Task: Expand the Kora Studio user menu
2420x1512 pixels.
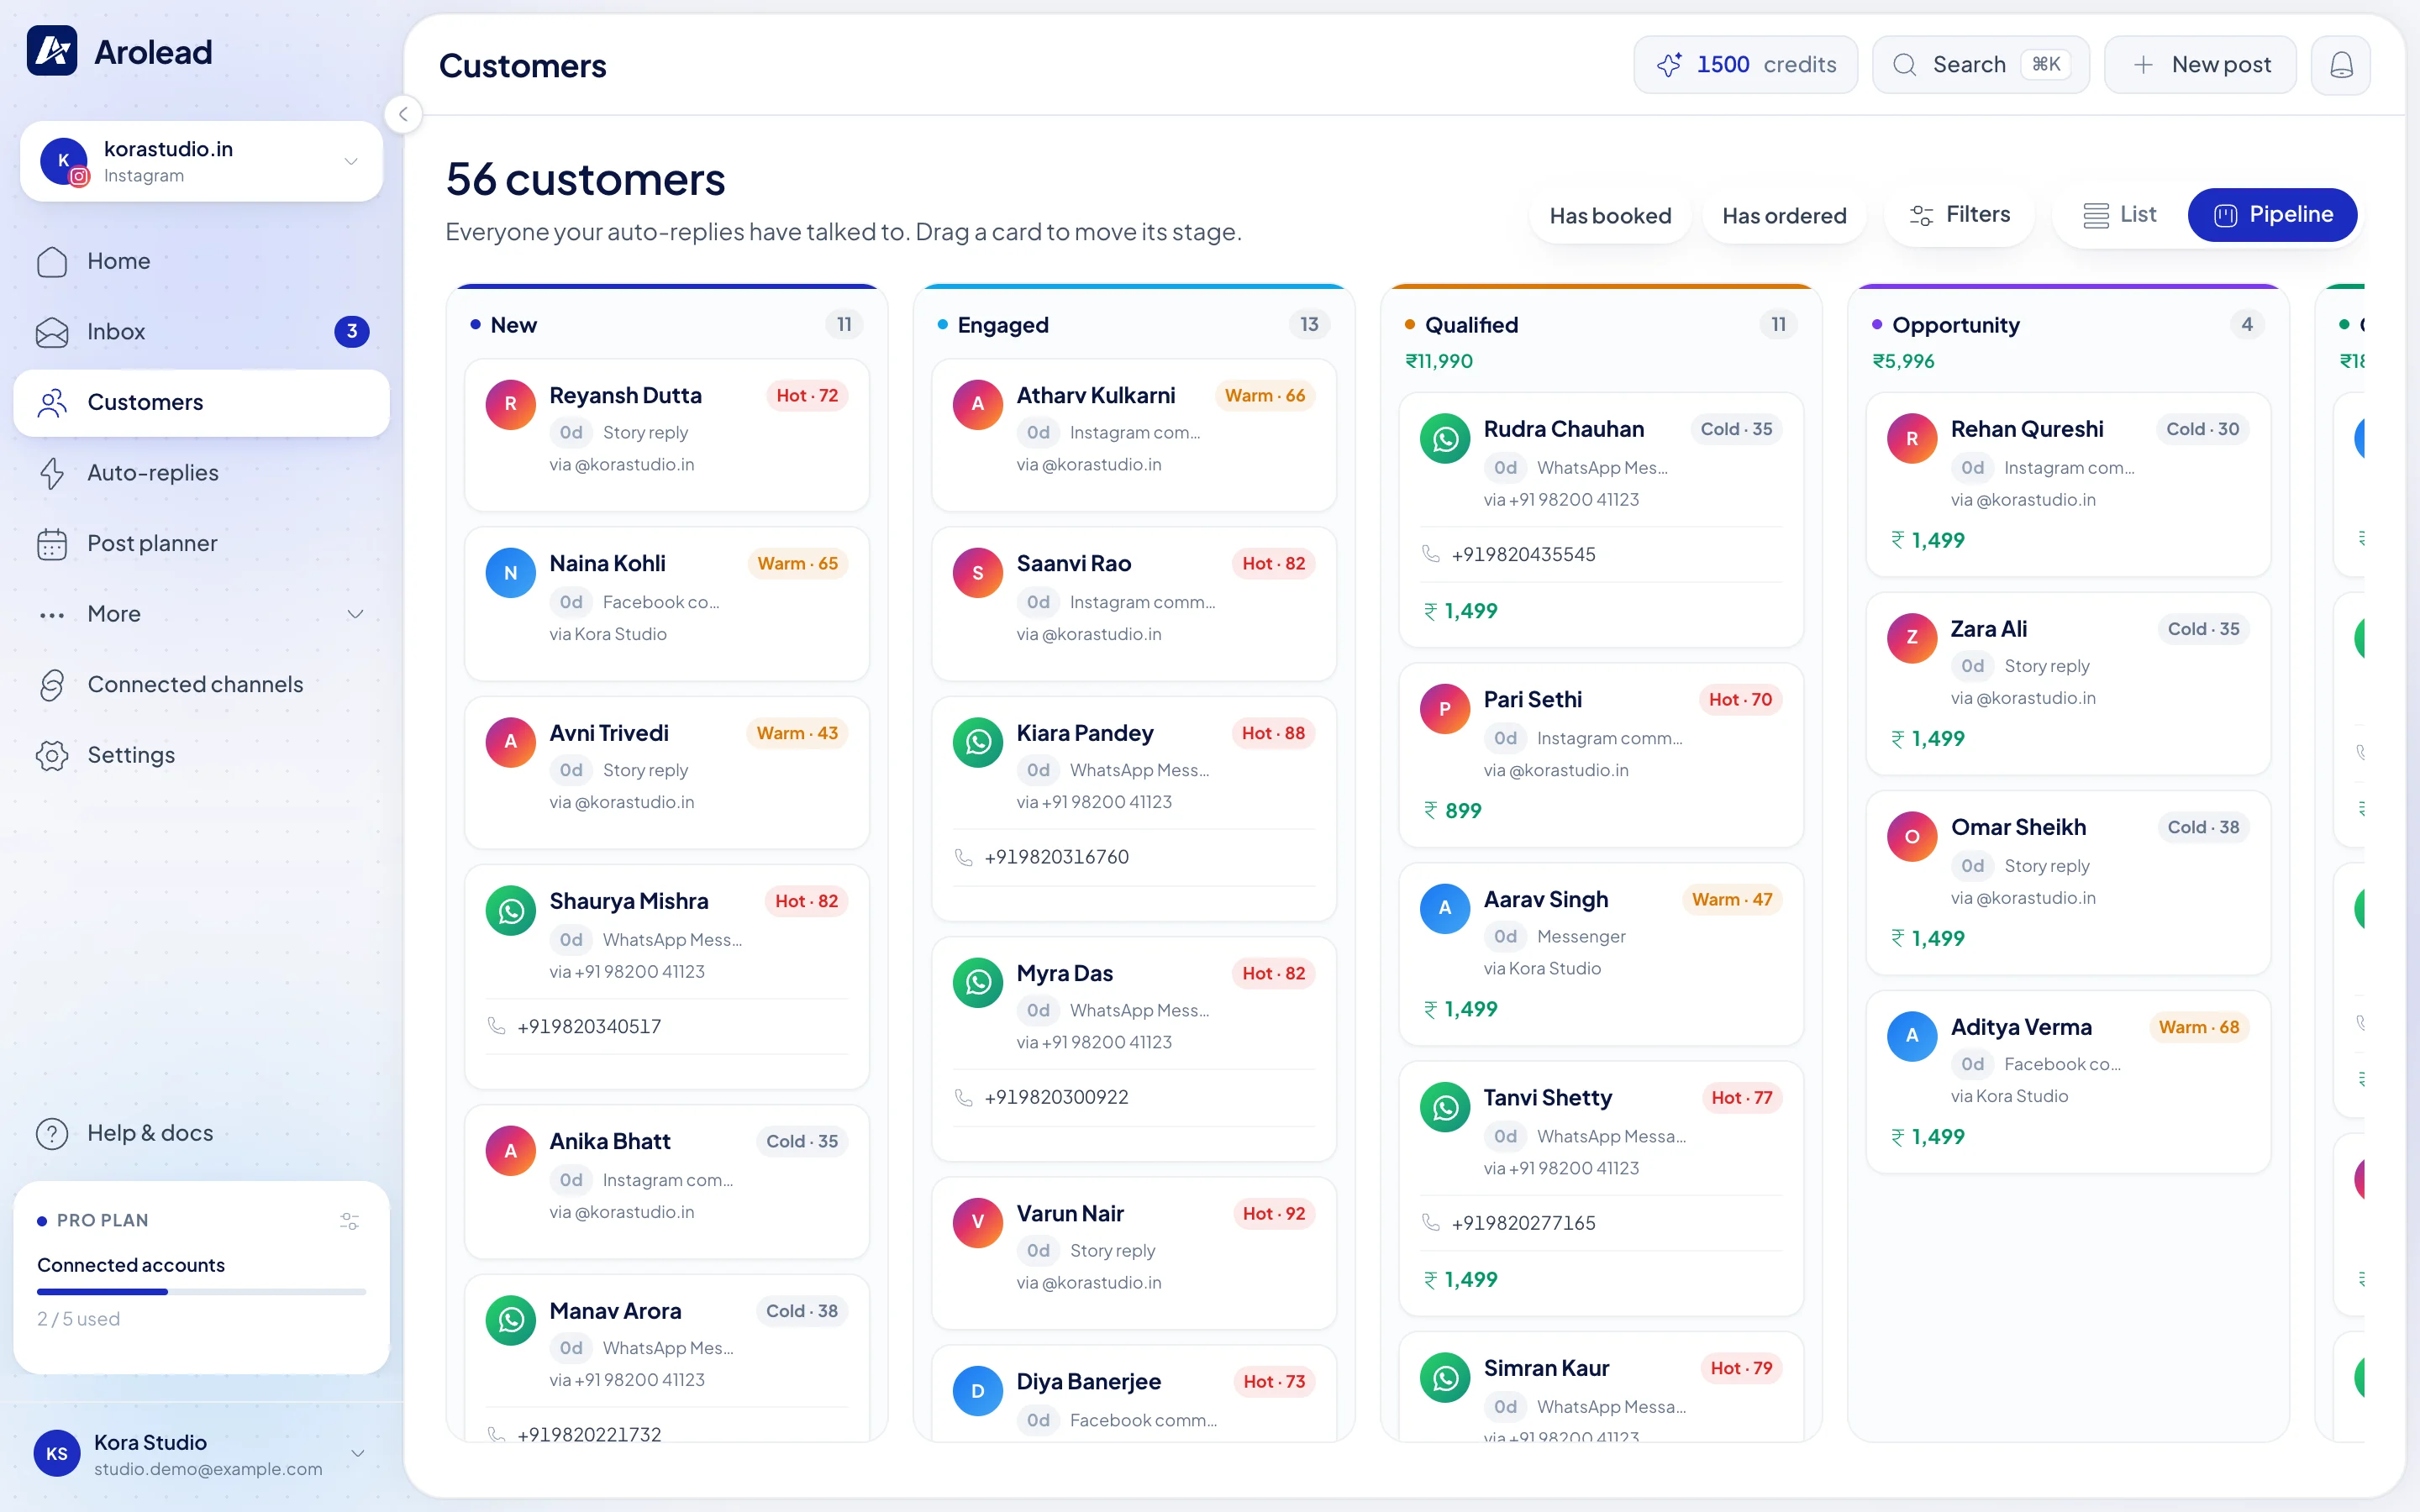Action: point(201,1454)
